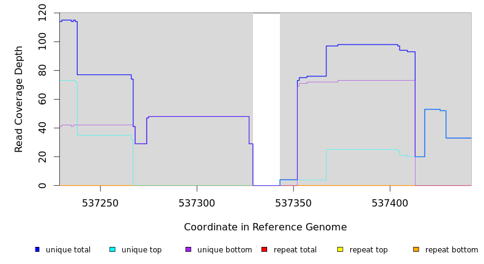Click the "Coordinate in Reference Genome" axis title
The width and height of the screenshot is (484, 264).
coord(265,227)
